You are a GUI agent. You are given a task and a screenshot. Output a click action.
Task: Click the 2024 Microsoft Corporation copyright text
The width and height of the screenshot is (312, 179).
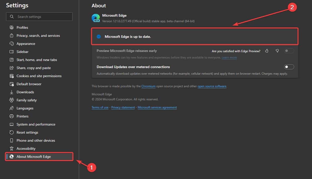[125, 99]
